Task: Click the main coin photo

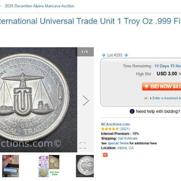Action: point(38,100)
